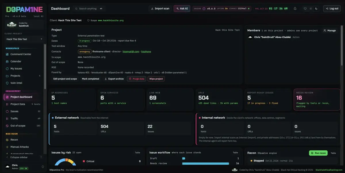Screen dimensions: 345x173
Task: Click the user settings icon beside Chris
Action: point(43,167)
